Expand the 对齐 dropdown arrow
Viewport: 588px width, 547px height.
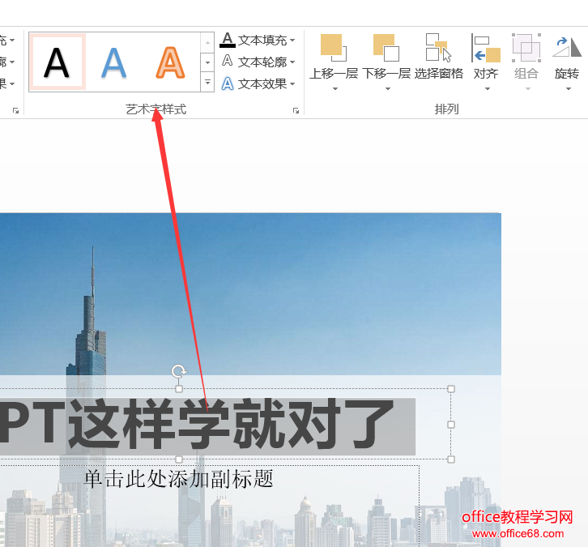(488, 89)
